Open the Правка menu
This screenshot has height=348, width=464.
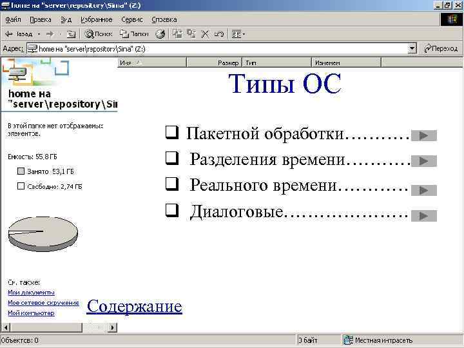coord(41,19)
